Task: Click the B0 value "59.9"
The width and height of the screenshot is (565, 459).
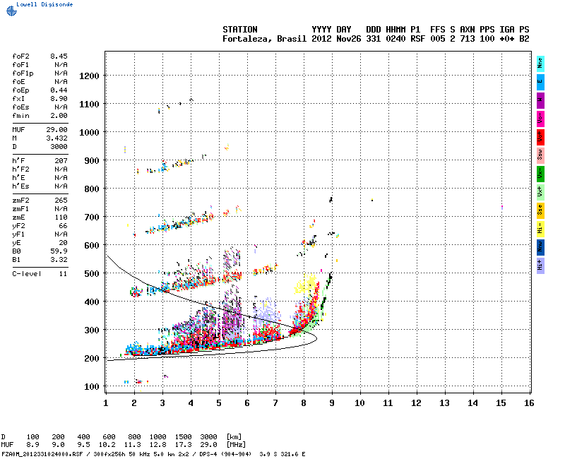Action: tap(59, 251)
